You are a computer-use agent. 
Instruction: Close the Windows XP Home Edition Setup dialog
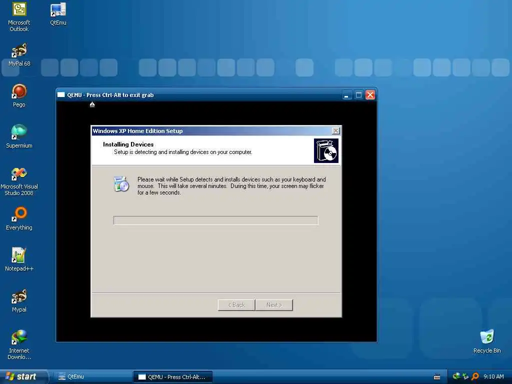tap(335, 131)
